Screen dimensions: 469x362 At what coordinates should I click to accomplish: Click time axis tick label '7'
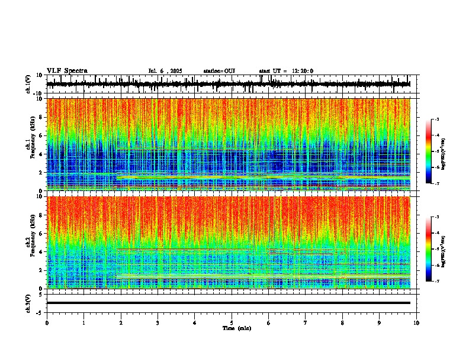[x=306, y=323]
